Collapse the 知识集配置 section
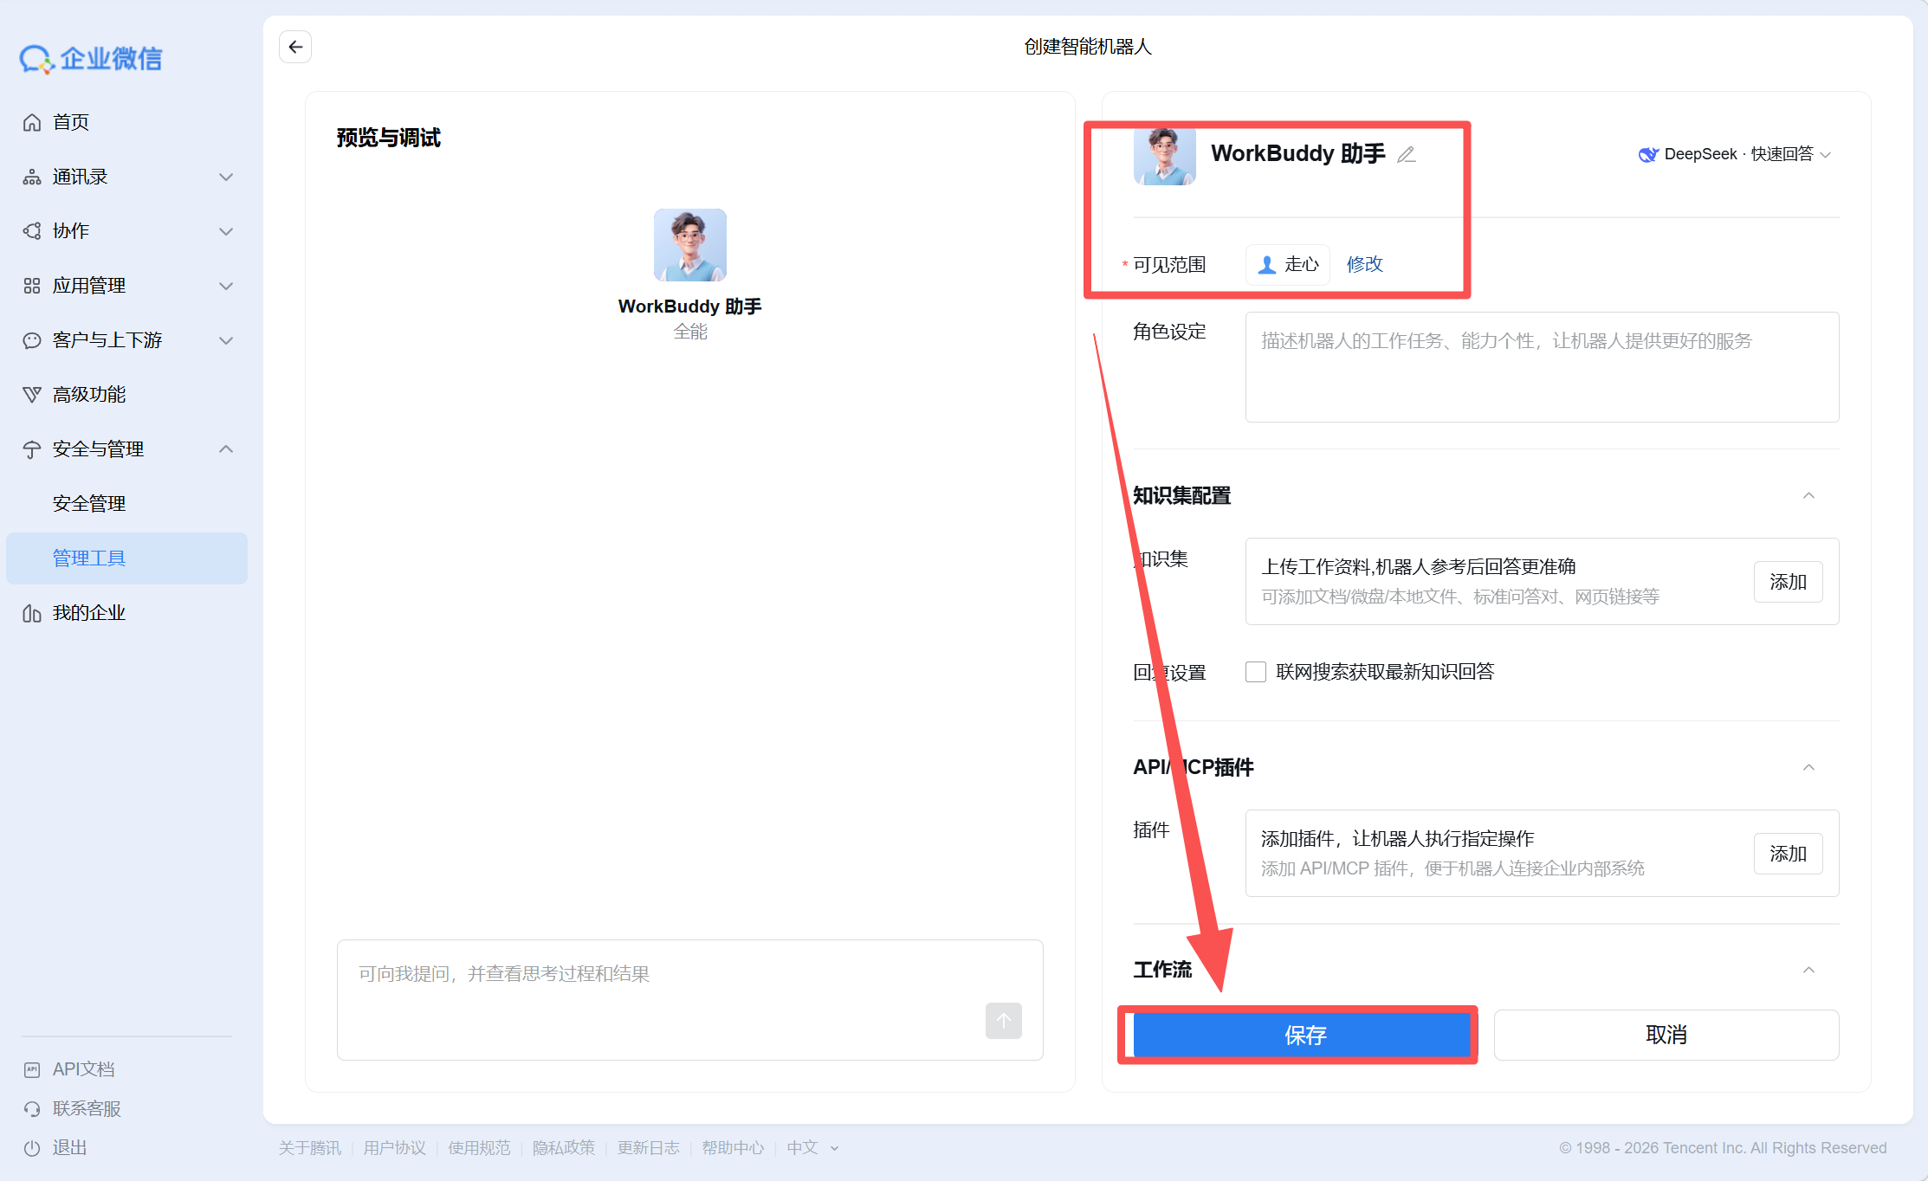The width and height of the screenshot is (1928, 1181). (x=1808, y=496)
